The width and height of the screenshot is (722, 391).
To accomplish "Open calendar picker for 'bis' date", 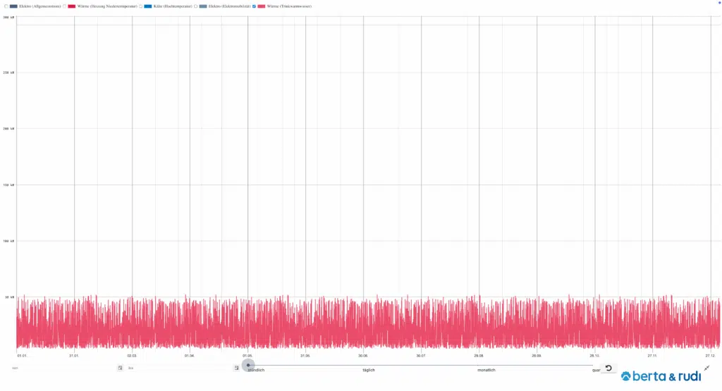I will click(x=236, y=368).
